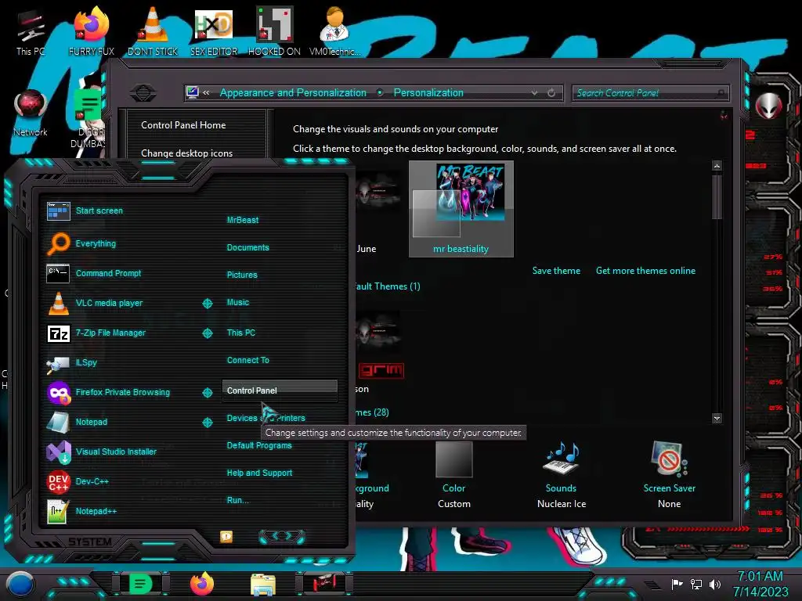Open the Action Center flag in tray
The height and width of the screenshot is (601, 802).
[677, 584]
